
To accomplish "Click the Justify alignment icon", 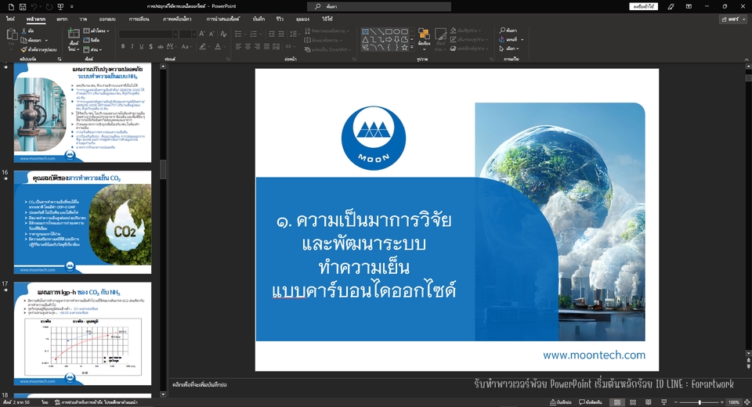I will [266, 46].
